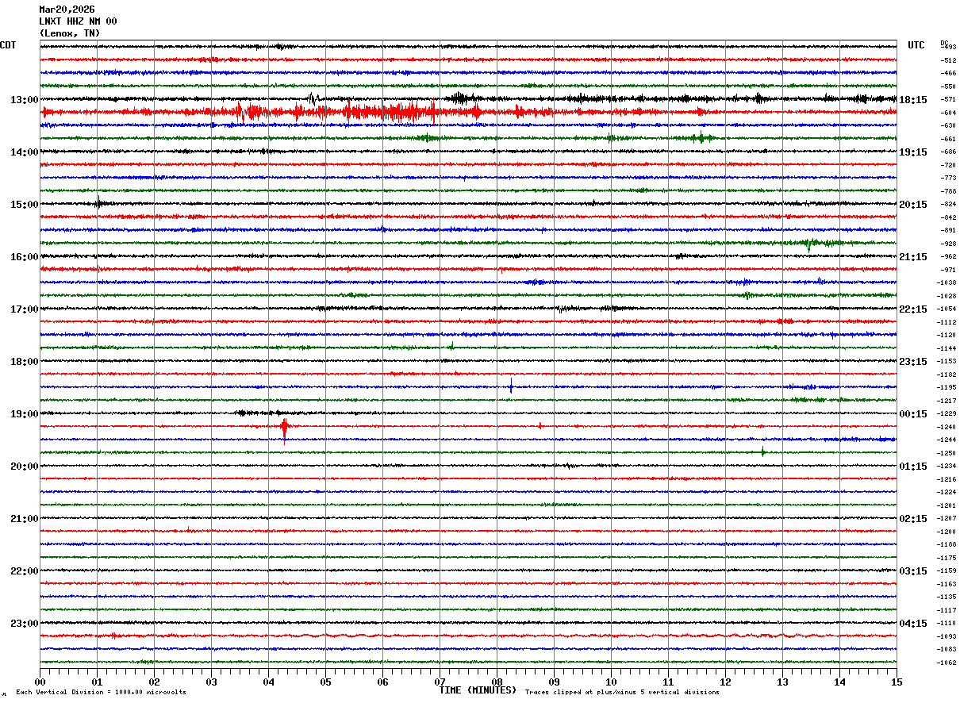Click the '15' minute axis tick label
This screenshot has height=703, width=960.
[897, 682]
